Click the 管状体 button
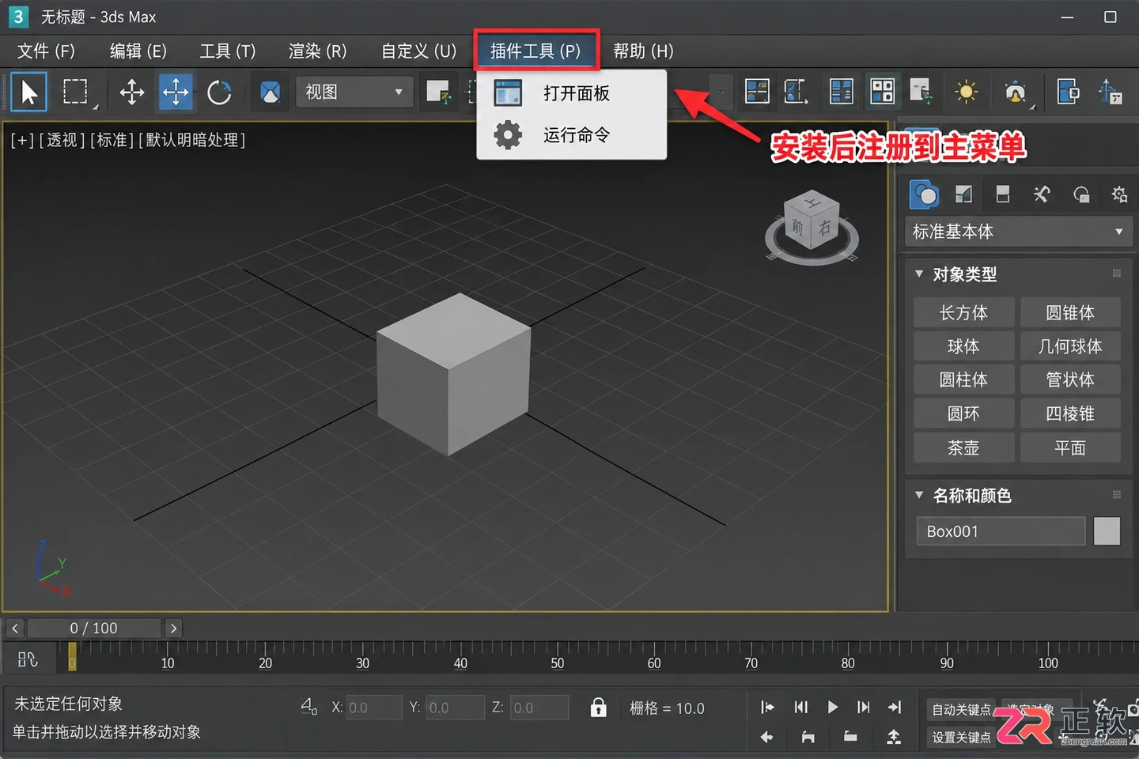The width and height of the screenshot is (1139, 759). (x=1070, y=380)
